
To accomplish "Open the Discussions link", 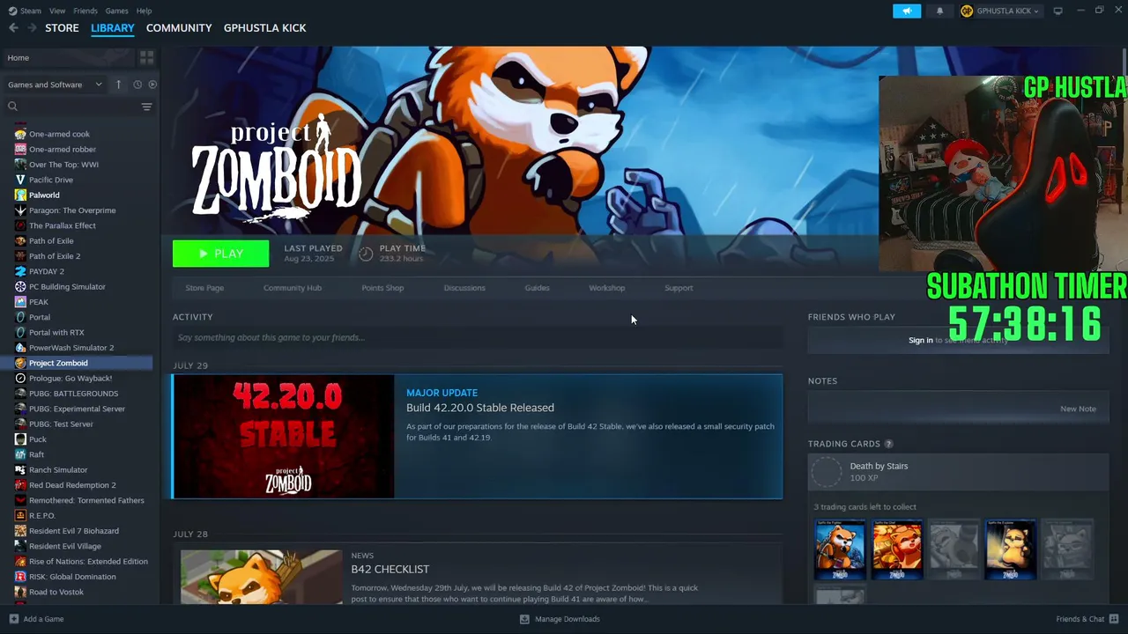I will tap(464, 288).
